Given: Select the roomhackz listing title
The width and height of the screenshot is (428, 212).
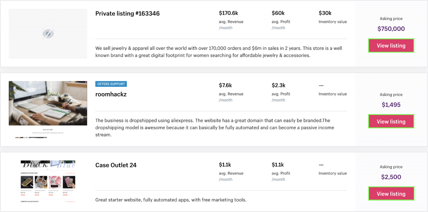Looking at the screenshot, I should (111, 94).
